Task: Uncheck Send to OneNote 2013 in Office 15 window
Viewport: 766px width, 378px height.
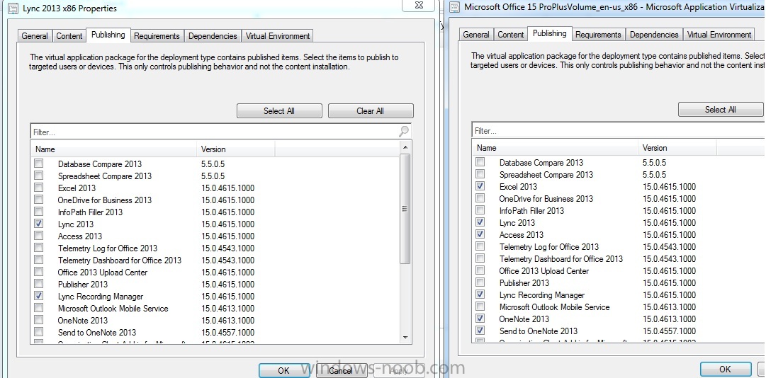Action: (480, 330)
